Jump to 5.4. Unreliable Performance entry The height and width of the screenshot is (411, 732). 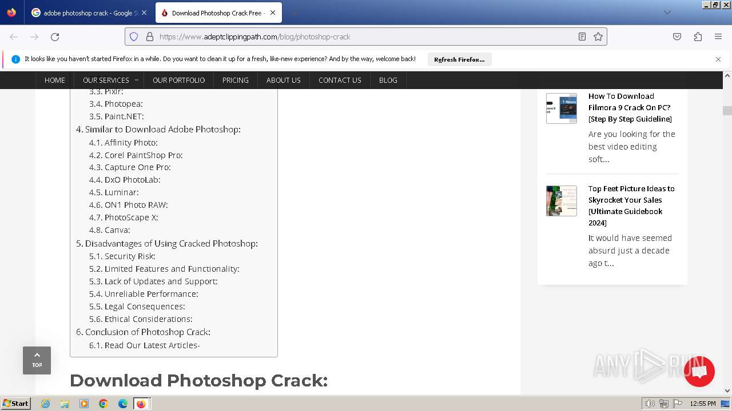[x=144, y=294]
